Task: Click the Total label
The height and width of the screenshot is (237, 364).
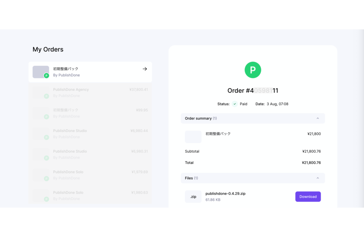Action: tap(189, 163)
